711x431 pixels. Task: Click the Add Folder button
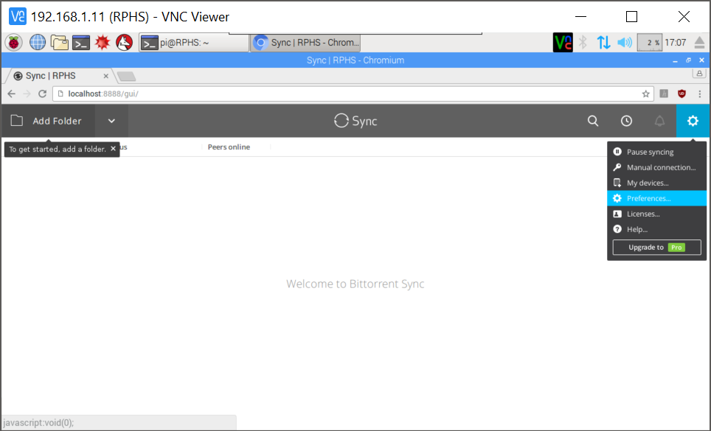click(48, 121)
